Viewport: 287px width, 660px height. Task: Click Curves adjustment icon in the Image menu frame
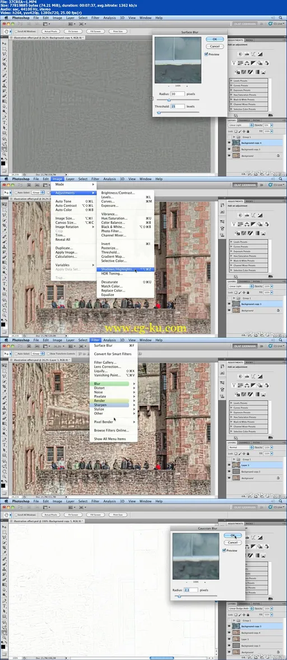[253, 215]
